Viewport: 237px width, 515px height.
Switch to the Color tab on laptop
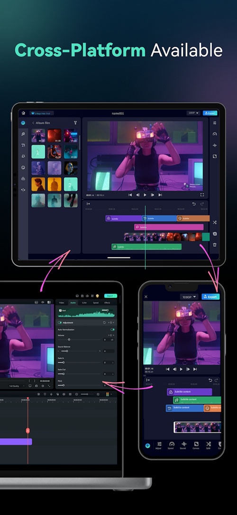coord(84,303)
